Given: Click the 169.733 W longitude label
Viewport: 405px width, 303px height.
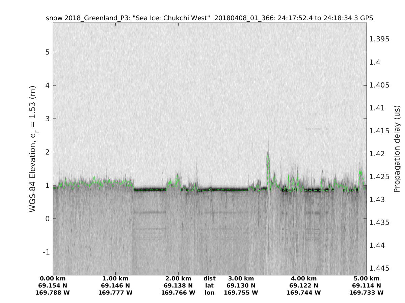Looking at the screenshot, I should coord(367,293).
